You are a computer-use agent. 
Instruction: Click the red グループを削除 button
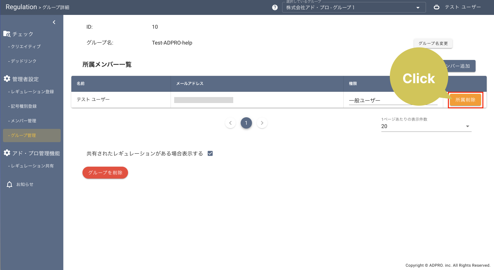point(105,173)
